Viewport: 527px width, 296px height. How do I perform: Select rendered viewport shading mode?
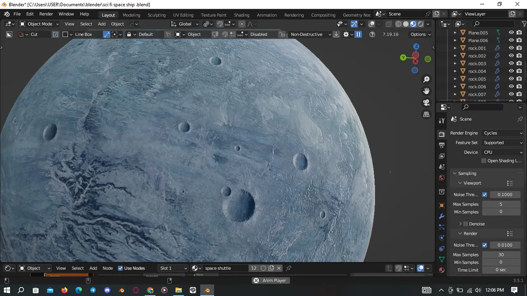point(420,24)
